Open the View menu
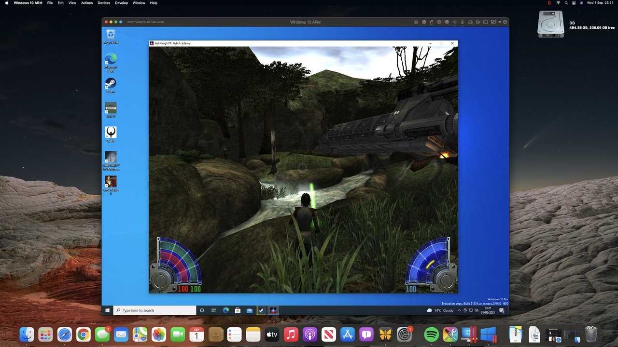 tap(72, 3)
